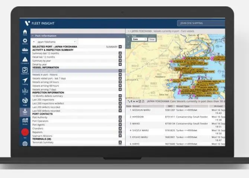This screenshot has height=178, width=249.
Task: Click the LUCKY ALICE label on map
Action: [195, 70]
